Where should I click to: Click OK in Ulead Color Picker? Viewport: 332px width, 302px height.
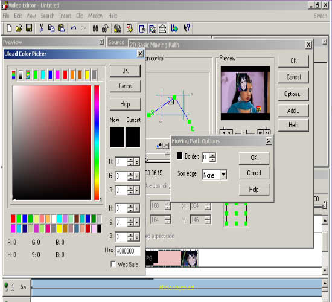click(125, 71)
